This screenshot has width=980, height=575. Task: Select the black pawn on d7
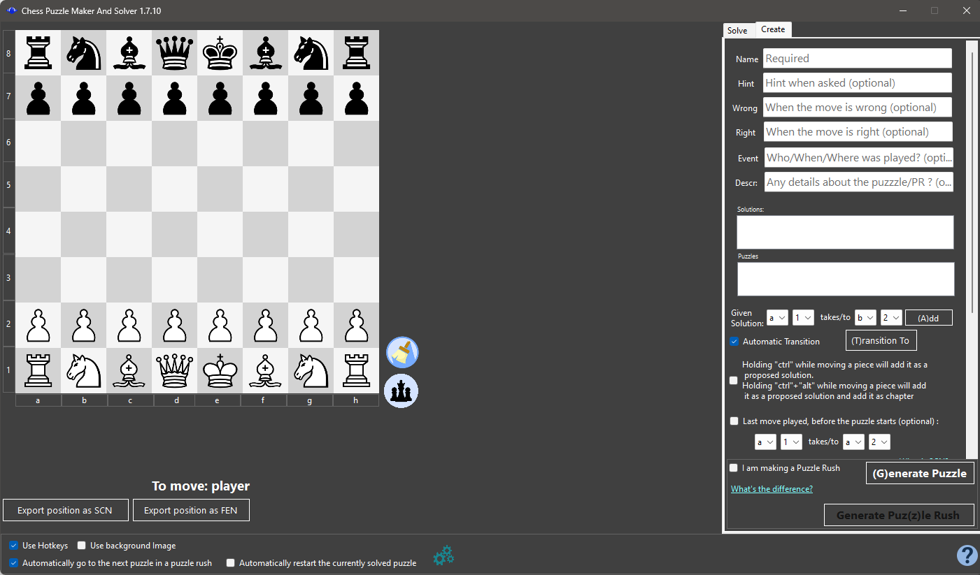point(175,98)
